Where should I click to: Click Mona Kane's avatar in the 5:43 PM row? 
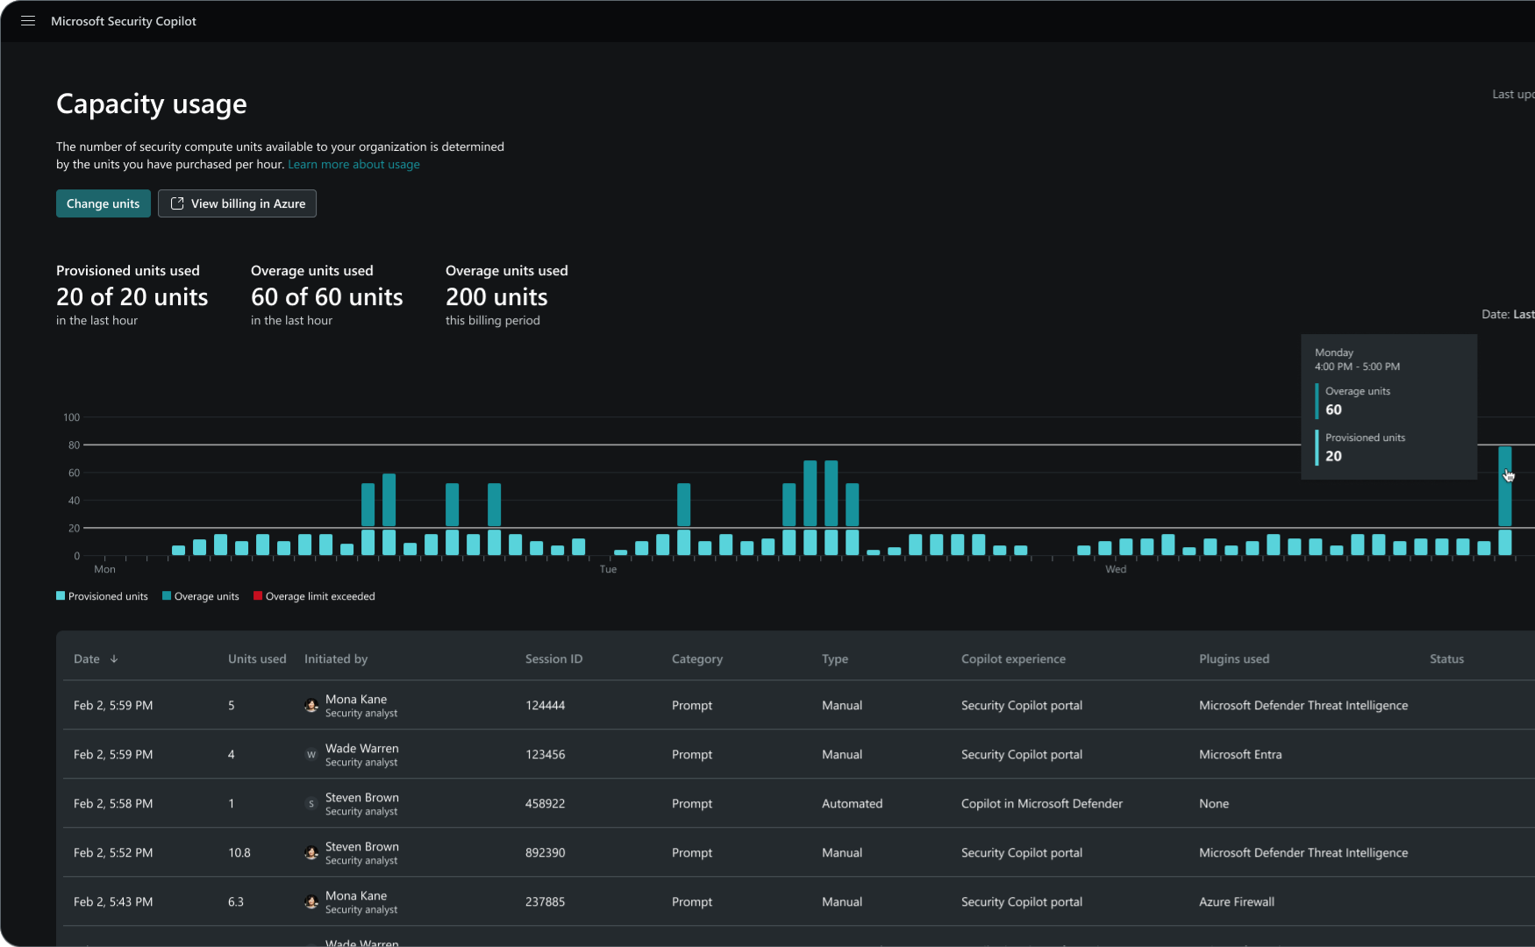click(x=311, y=902)
